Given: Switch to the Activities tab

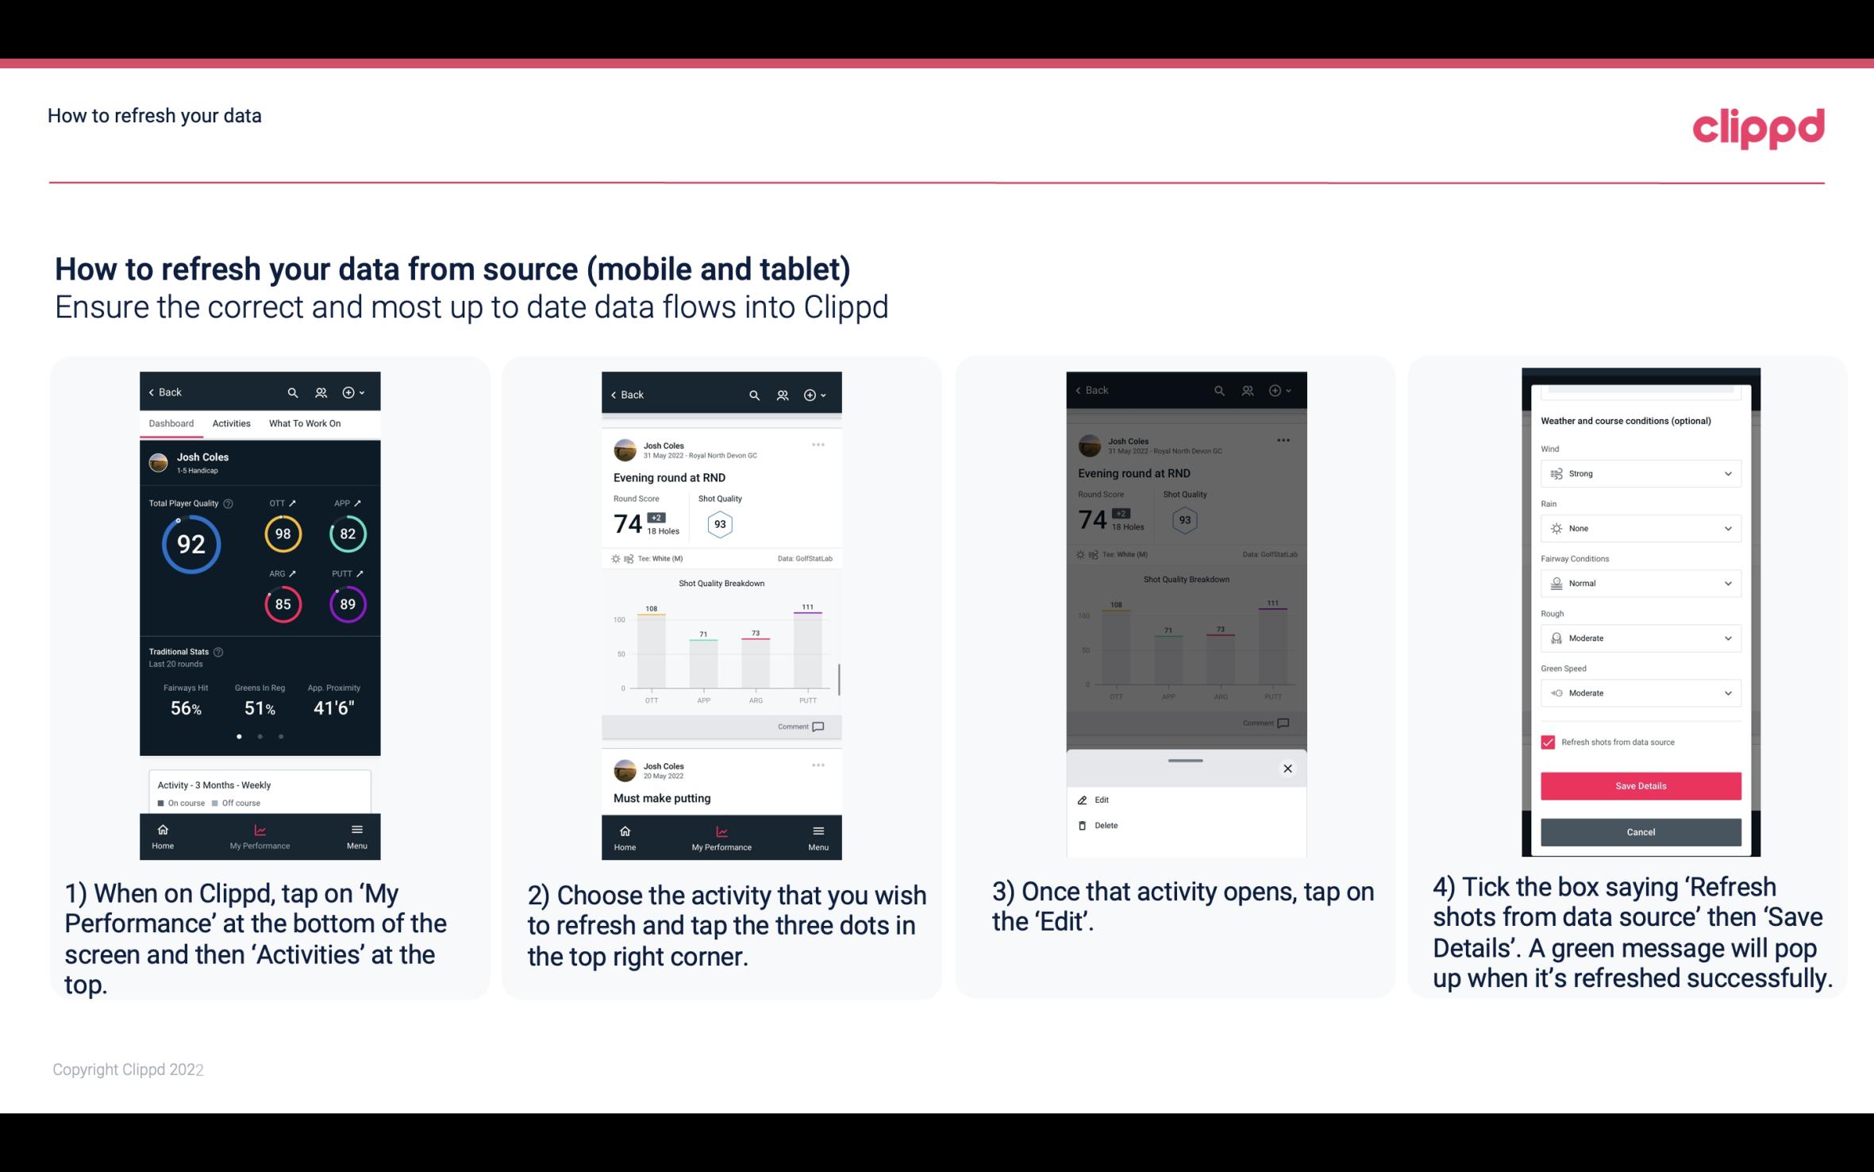Looking at the screenshot, I should pos(231,422).
